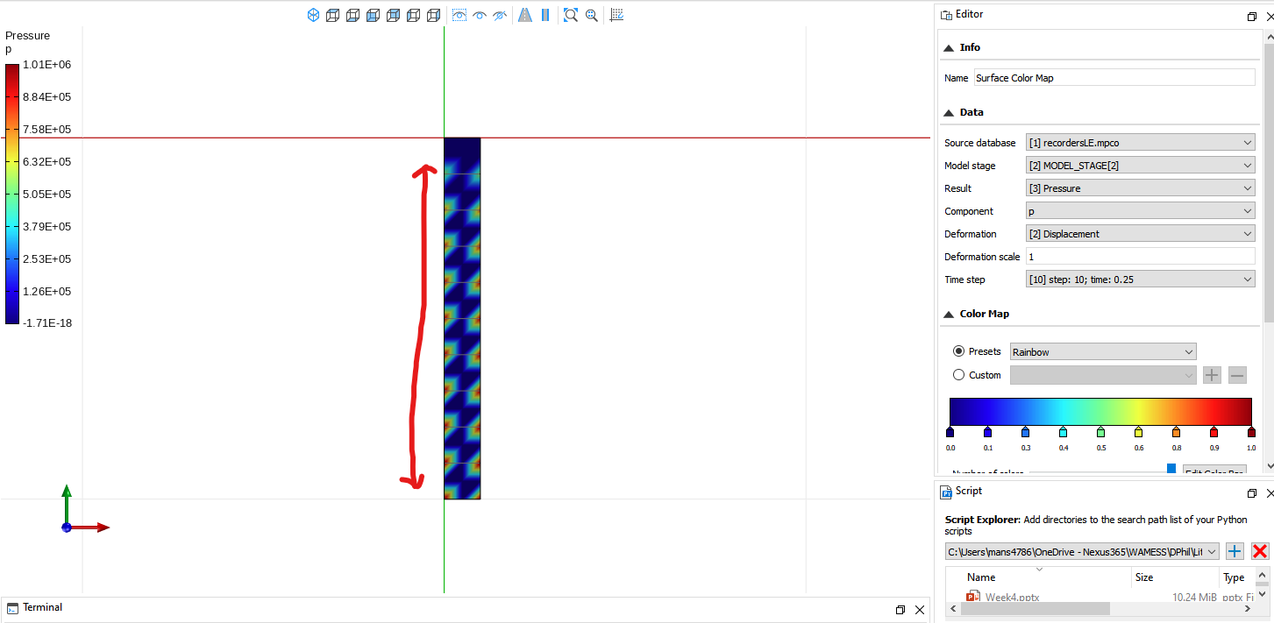This screenshot has height=623, width=1274.
Task: Click the zoom magnifier with grid icon
Action: tap(592, 15)
